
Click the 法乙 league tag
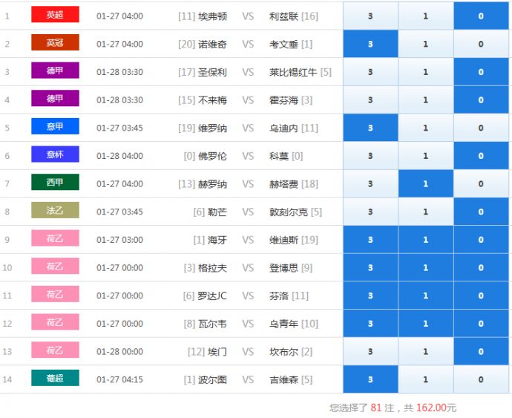pyautogui.click(x=55, y=211)
